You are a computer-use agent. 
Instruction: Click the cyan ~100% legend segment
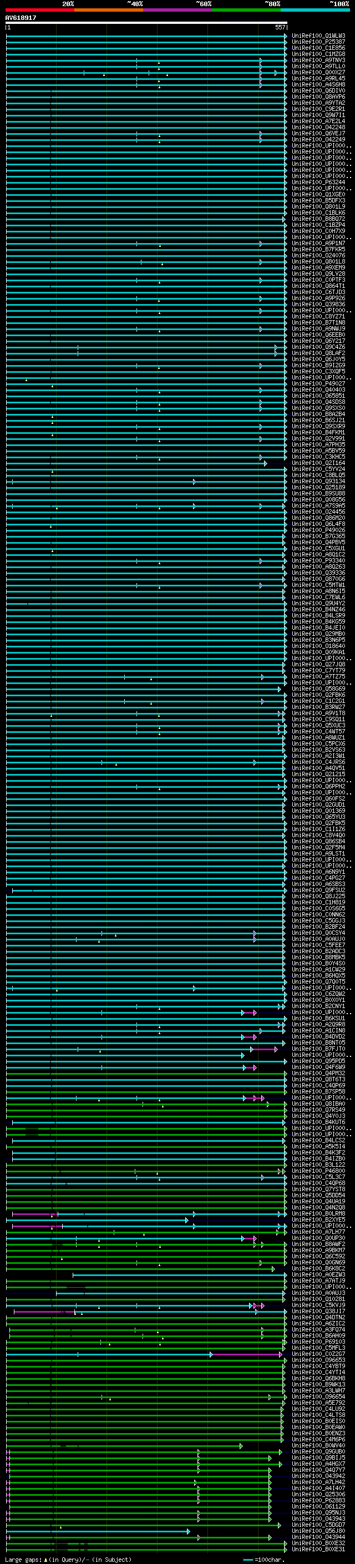click(x=315, y=10)
